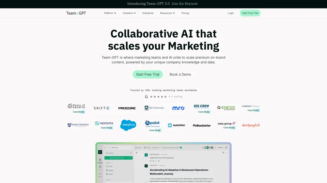Screen dimensions: 327x183
Task: Click the Johns Hopkins University logo
Action: (x=78, y=125)
